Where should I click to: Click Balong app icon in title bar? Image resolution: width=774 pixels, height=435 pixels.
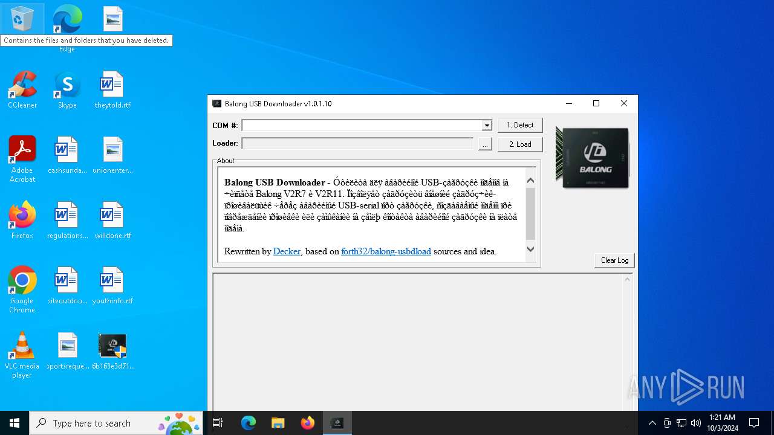coord(216,104)
